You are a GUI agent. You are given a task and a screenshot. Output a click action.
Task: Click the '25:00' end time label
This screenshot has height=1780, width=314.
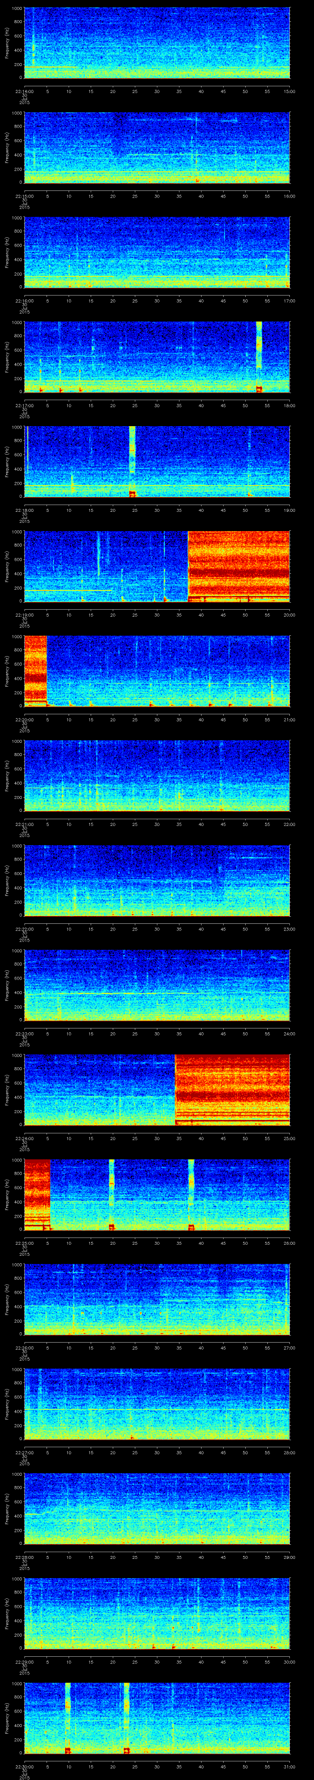tap(289, 1138)
